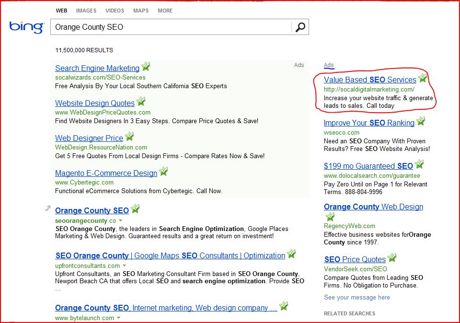Viewport: 460px width, 323px height.
Task: Click star icon beside Google Maps SEO Consultants result
Action: point(291,254)
